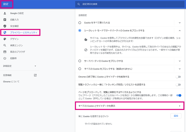Screen dimensions: 186x132
Task: Click 常に Cookie を使用できるサイト label
Action: click(x=94, y=116)
